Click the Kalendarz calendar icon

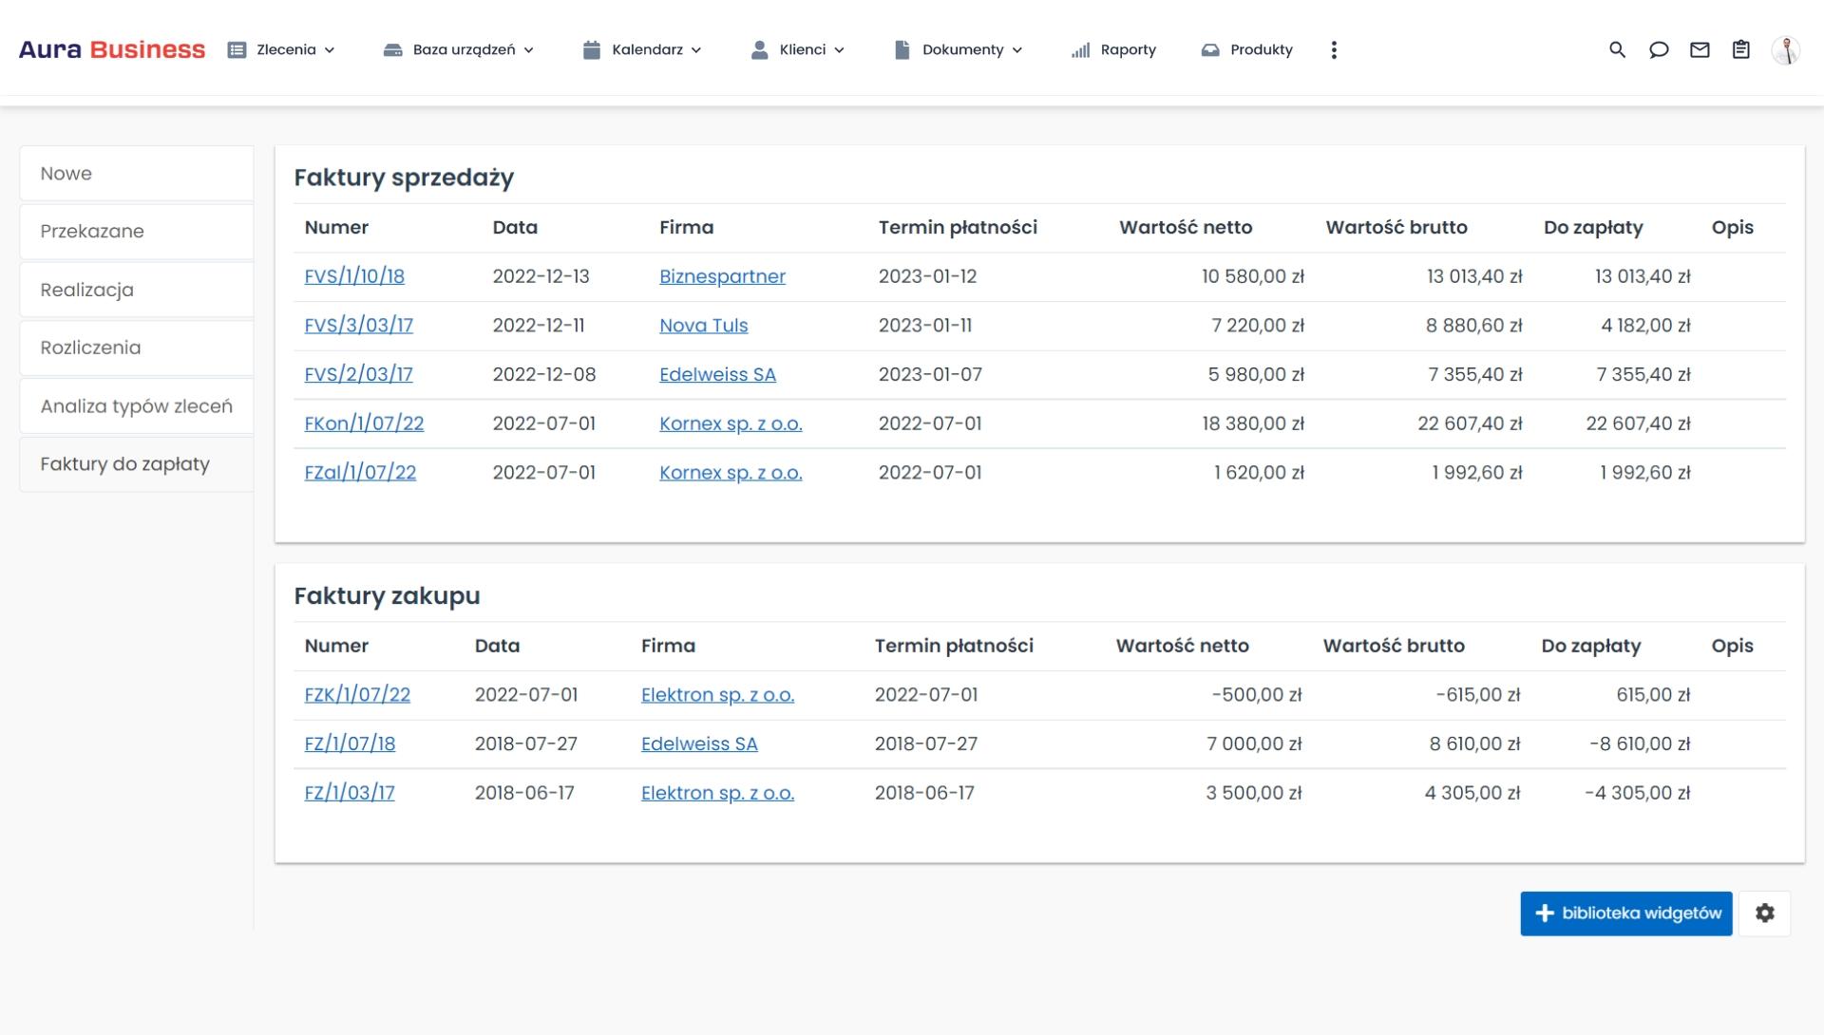(591, 49)
